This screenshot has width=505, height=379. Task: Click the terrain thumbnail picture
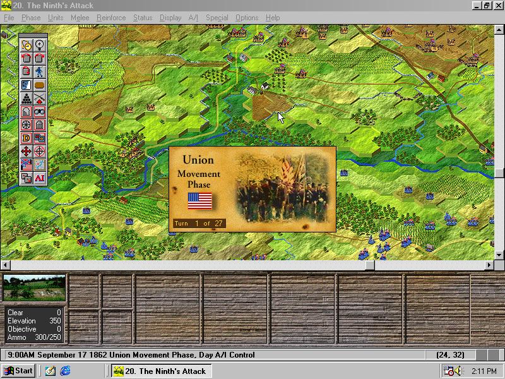pos(34,288)
